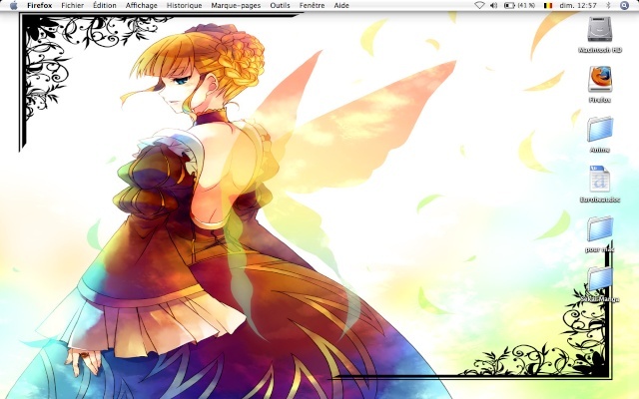The image size is (639, 399).
Task: Select the pour mac folder icon
Action: (600, 228)
